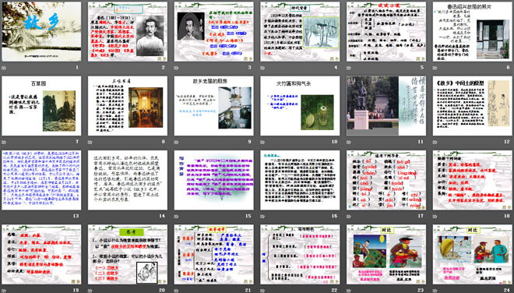Screen dimensions: 514x293
Task: Click the animation star beneath slide 20
Action: pyautogui.click(x=90, y=291)
